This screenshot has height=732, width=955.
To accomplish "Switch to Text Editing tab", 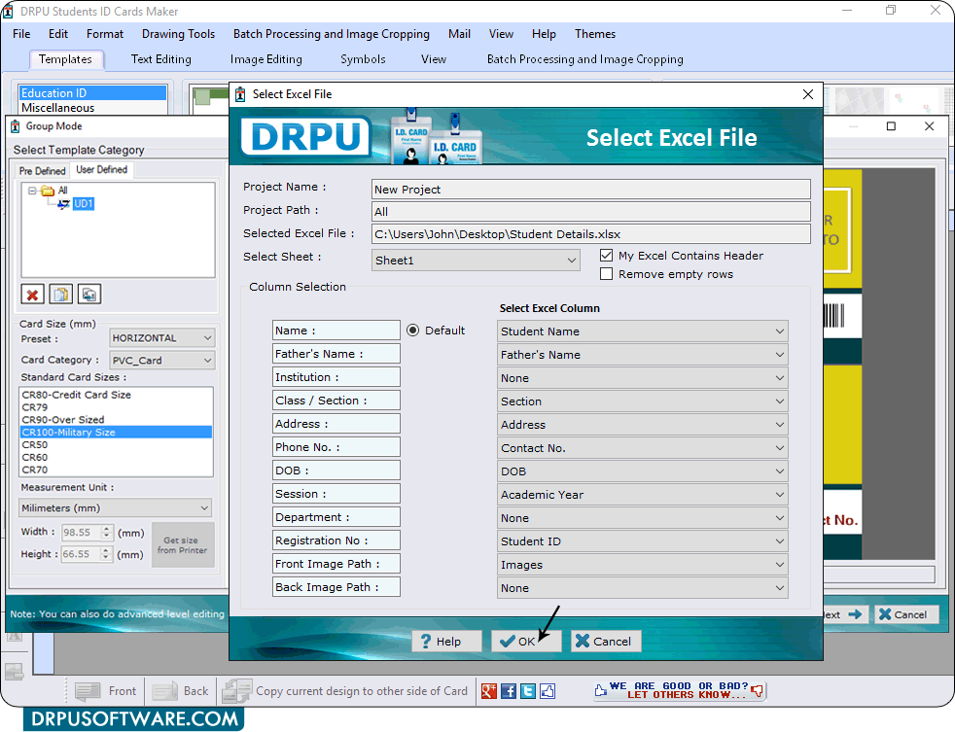I will pyautogui.click(x=160, y=59).
